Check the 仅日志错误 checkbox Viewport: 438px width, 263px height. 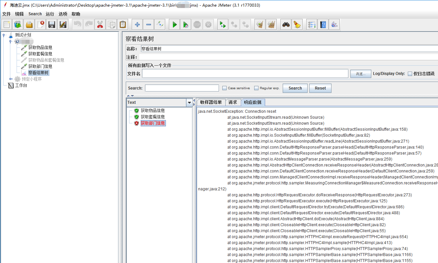pos(410,74)
